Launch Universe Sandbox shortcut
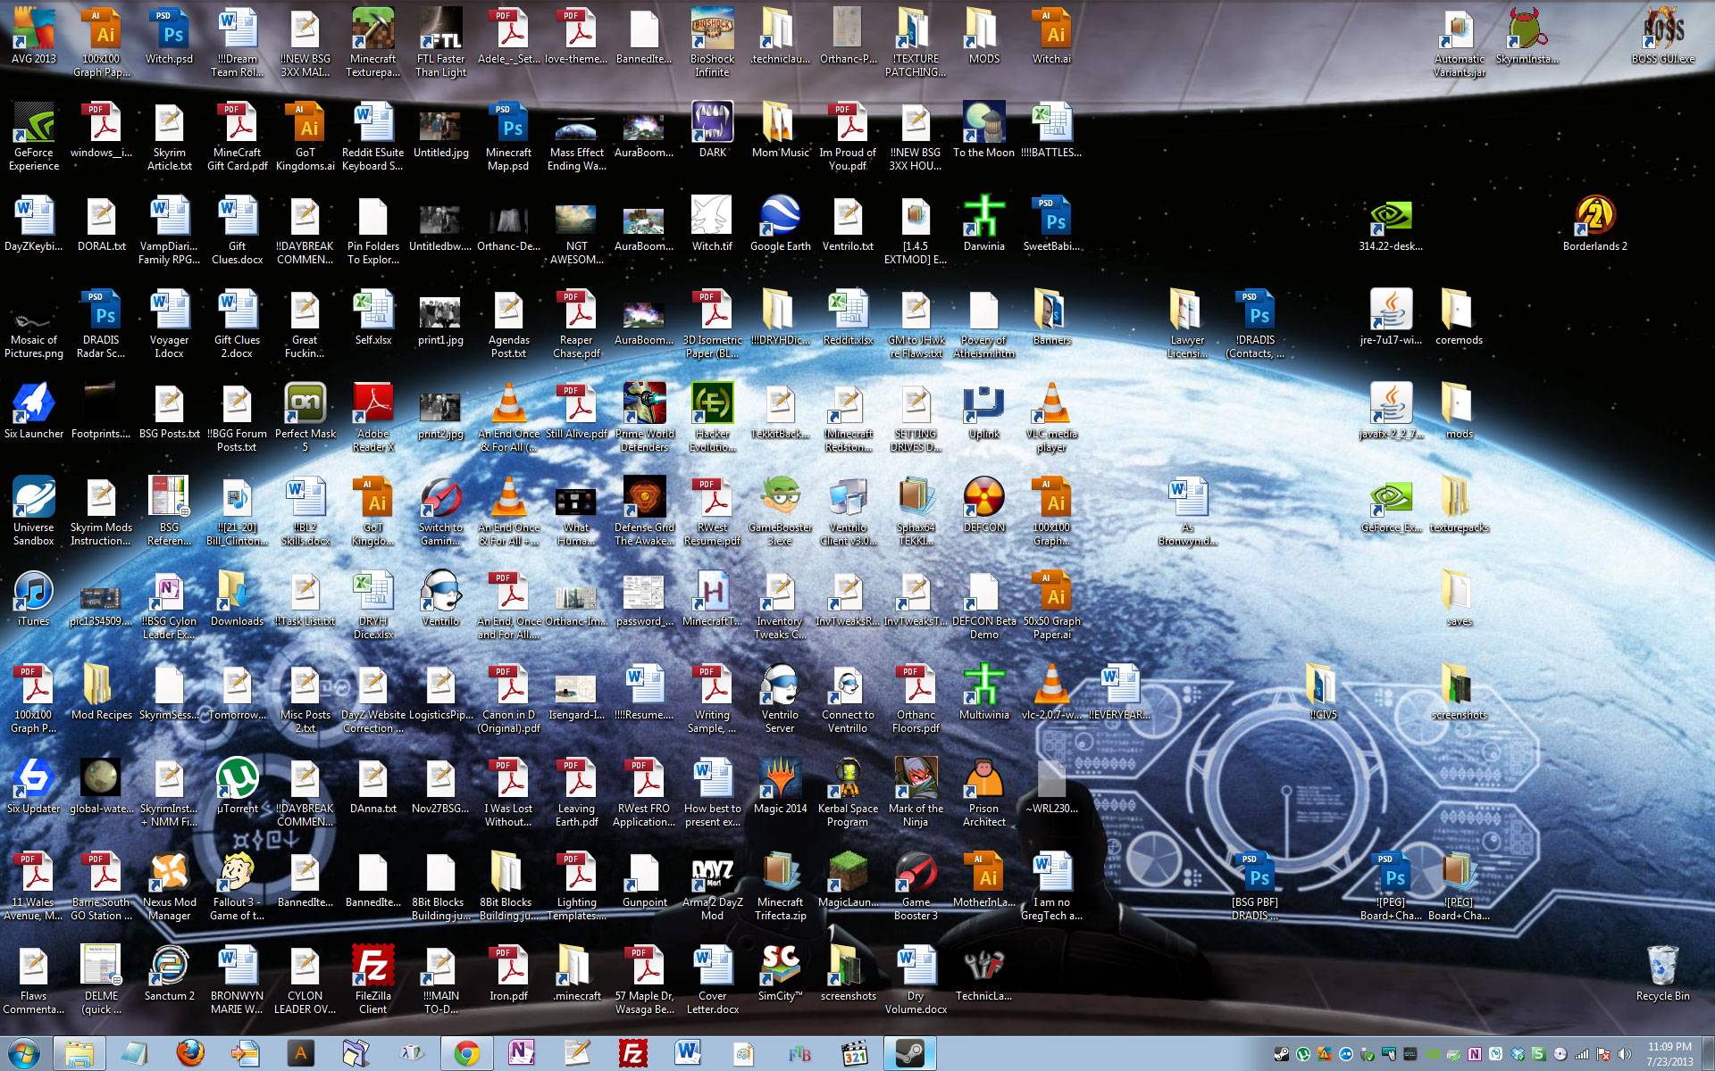1715x1071 pixels. pyautogui.click(x=33, y=511)
